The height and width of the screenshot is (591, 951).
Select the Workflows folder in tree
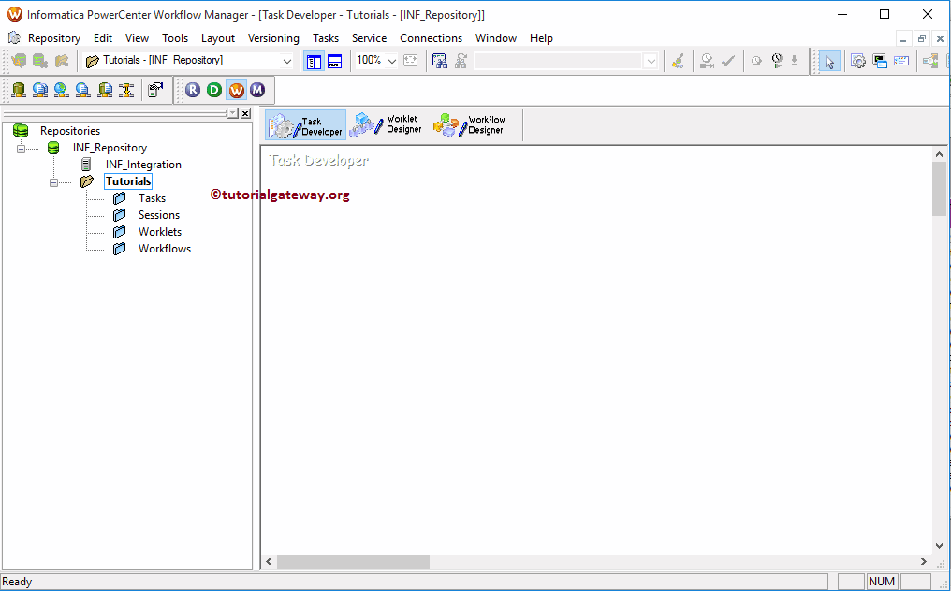(165, 249)
